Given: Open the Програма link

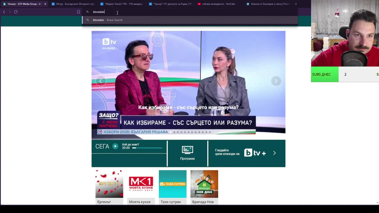Looking at the screenshot, I should [187, 159].
